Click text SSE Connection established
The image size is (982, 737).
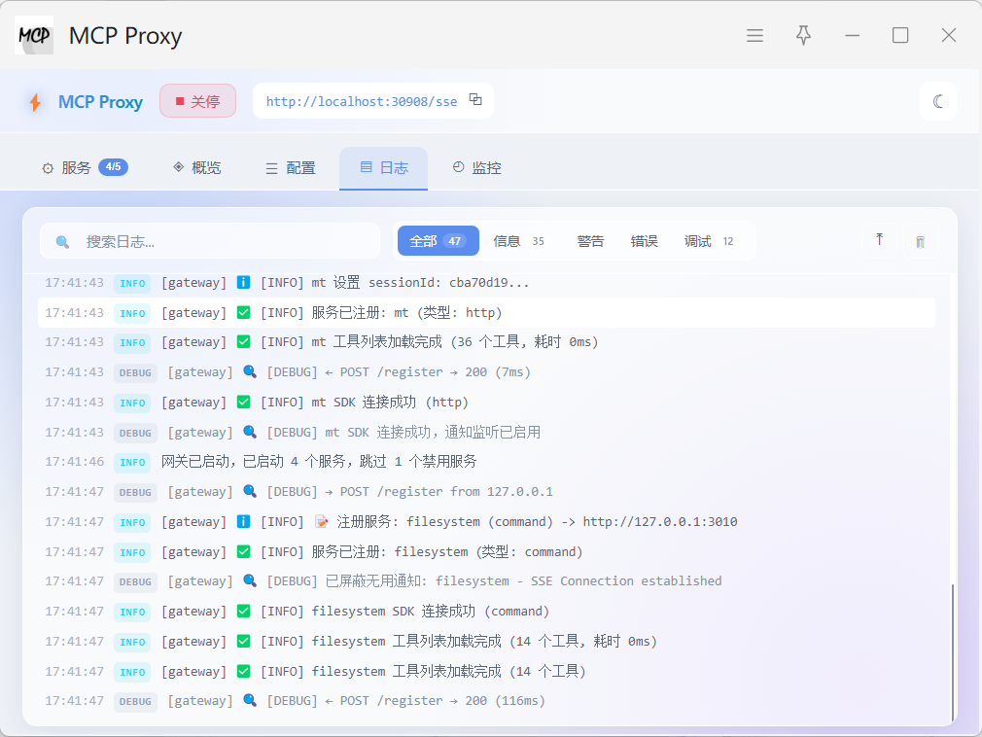pos(626,581)
